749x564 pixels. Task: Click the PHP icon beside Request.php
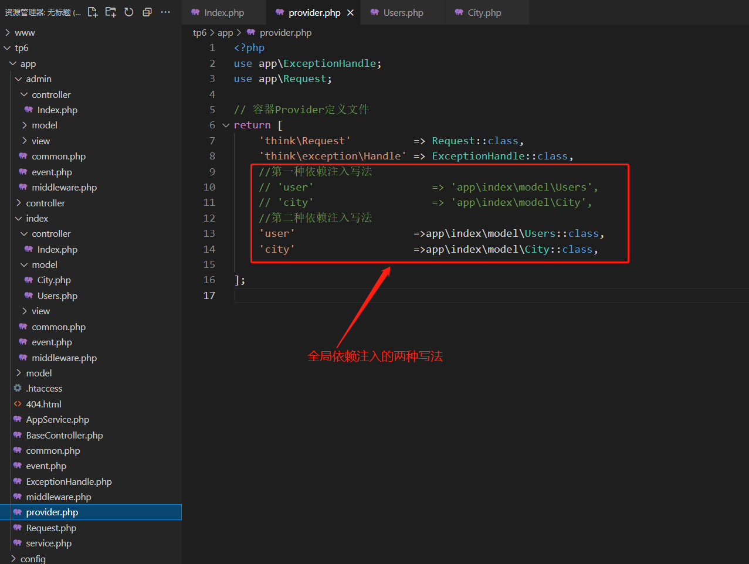(18, 528)
